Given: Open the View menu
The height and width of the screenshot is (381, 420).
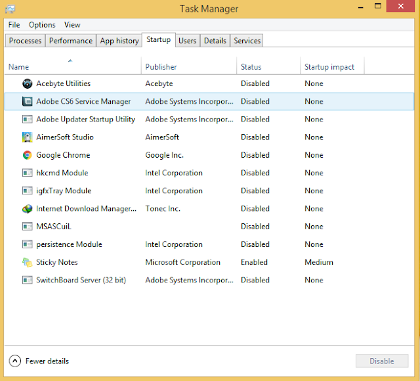Looking at the screenshot, I should [72, 25].
